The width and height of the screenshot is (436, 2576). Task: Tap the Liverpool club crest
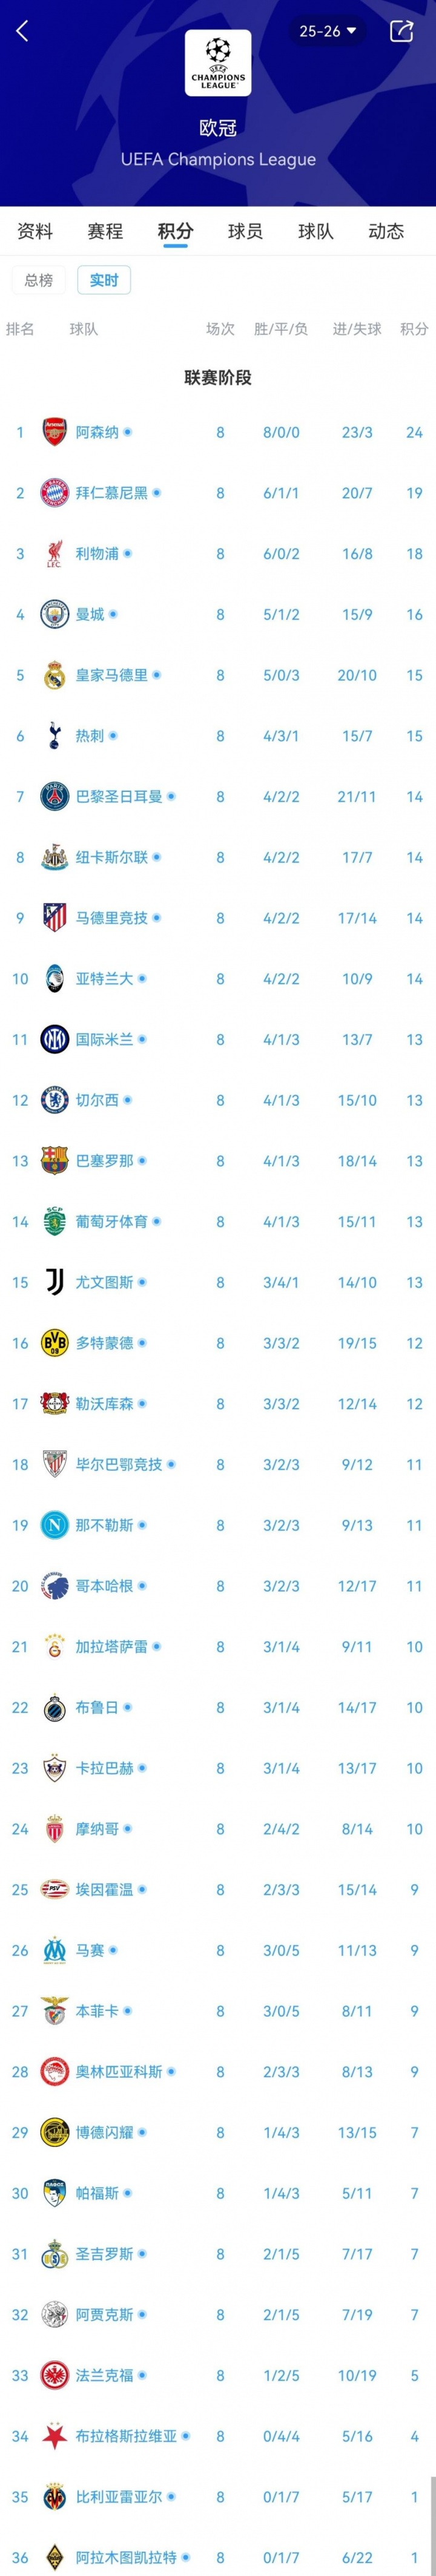pos(54,553)
